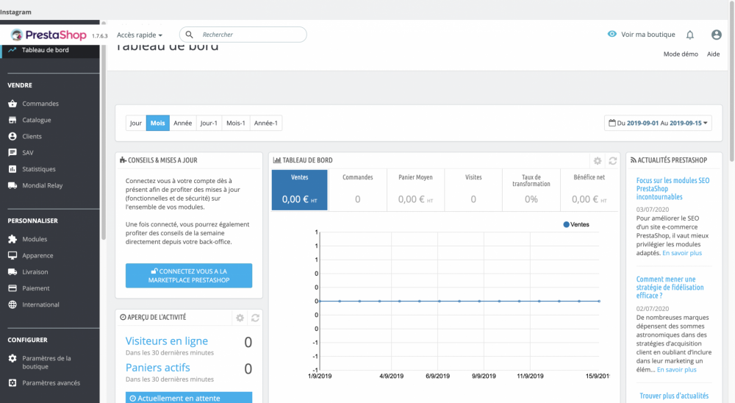The image size is (735, 403).
Task: Click the Livraison truck icon in sidebar
Action: pyautogui.click(x=12, y=272)
